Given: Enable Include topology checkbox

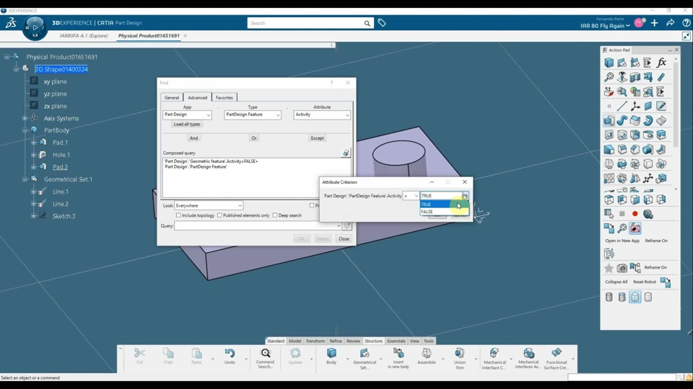Looking at the screenshot, I should pos(178,215).
